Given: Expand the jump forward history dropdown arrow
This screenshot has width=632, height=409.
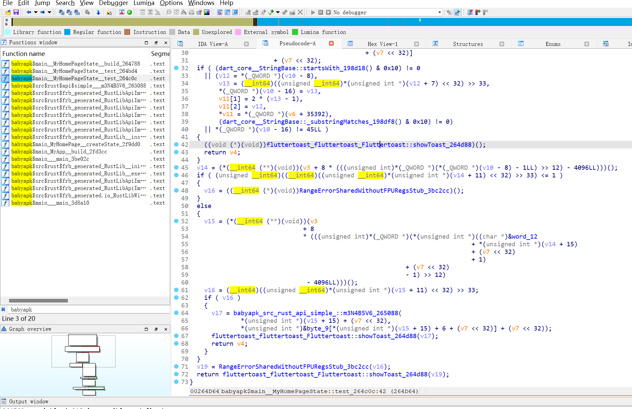Looking at the screenshot, I should [49, 12].
